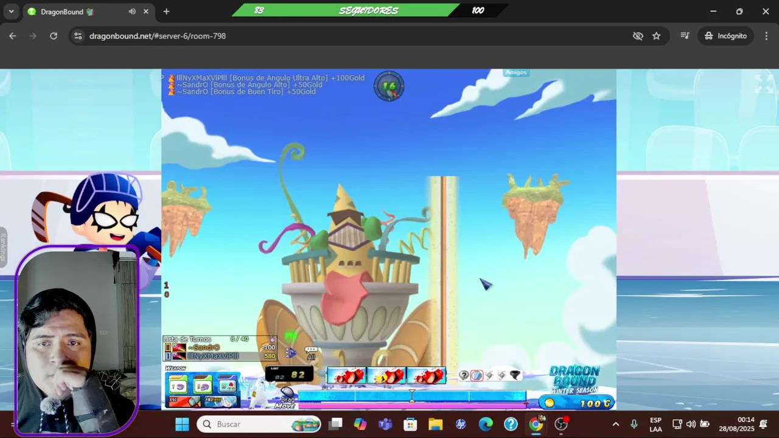The image size is (779, 438).
Task: Click the 82 angle display
Action: 289,375
